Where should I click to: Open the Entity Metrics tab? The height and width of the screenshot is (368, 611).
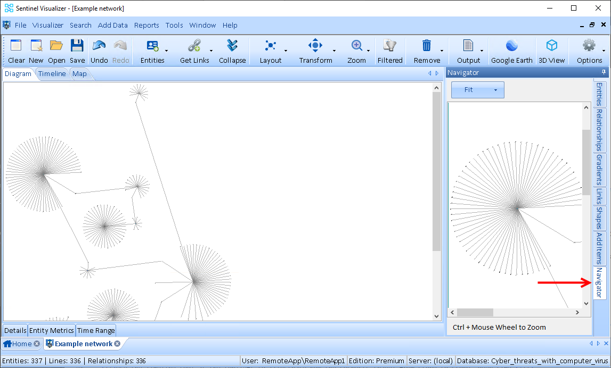click(x=52, y=330)
